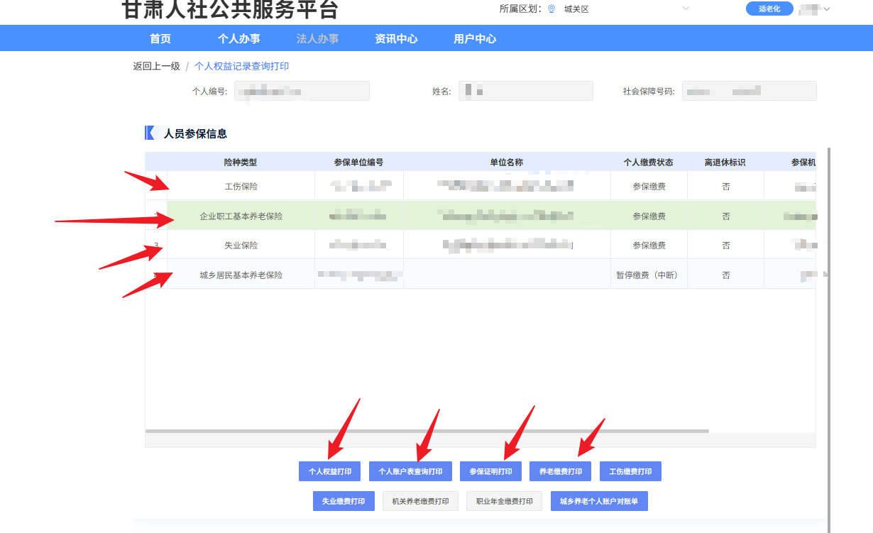The image size is (873, 533).
Task: Click the 离退休标识 column header
Action: 725,162
